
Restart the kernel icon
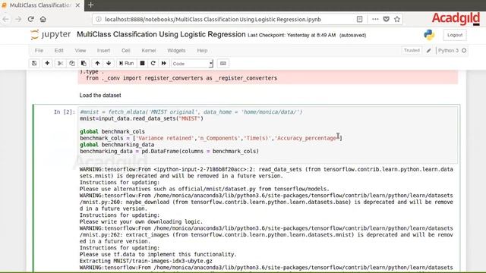click(x=153, y=64)
